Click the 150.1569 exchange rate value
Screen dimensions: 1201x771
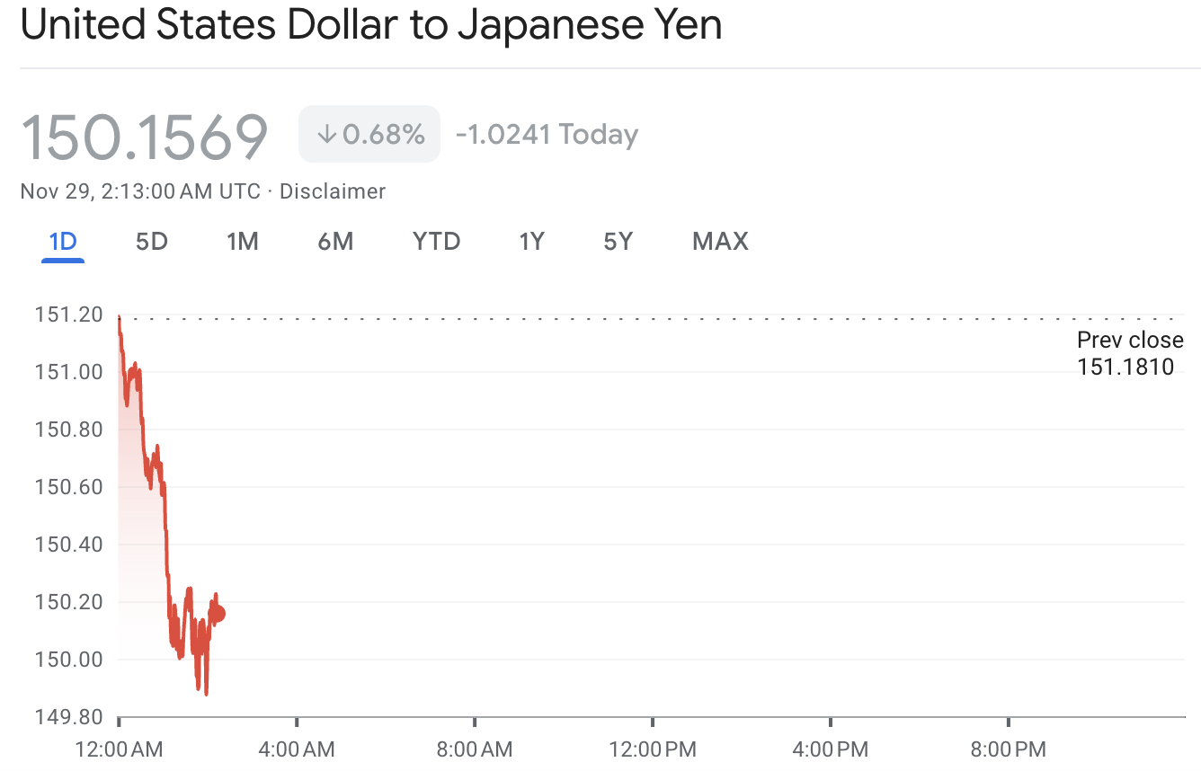145,137
